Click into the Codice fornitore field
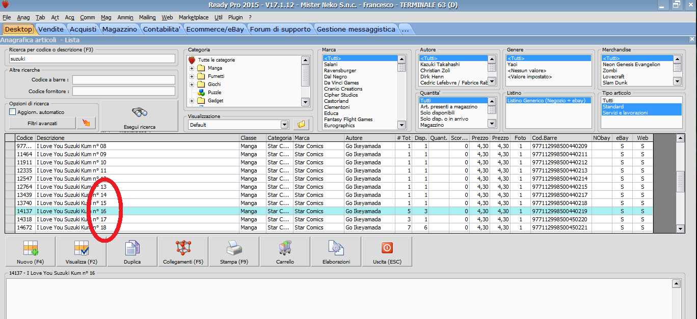The height and width of the screenshot is (319, 697). (x=124, y=91)
